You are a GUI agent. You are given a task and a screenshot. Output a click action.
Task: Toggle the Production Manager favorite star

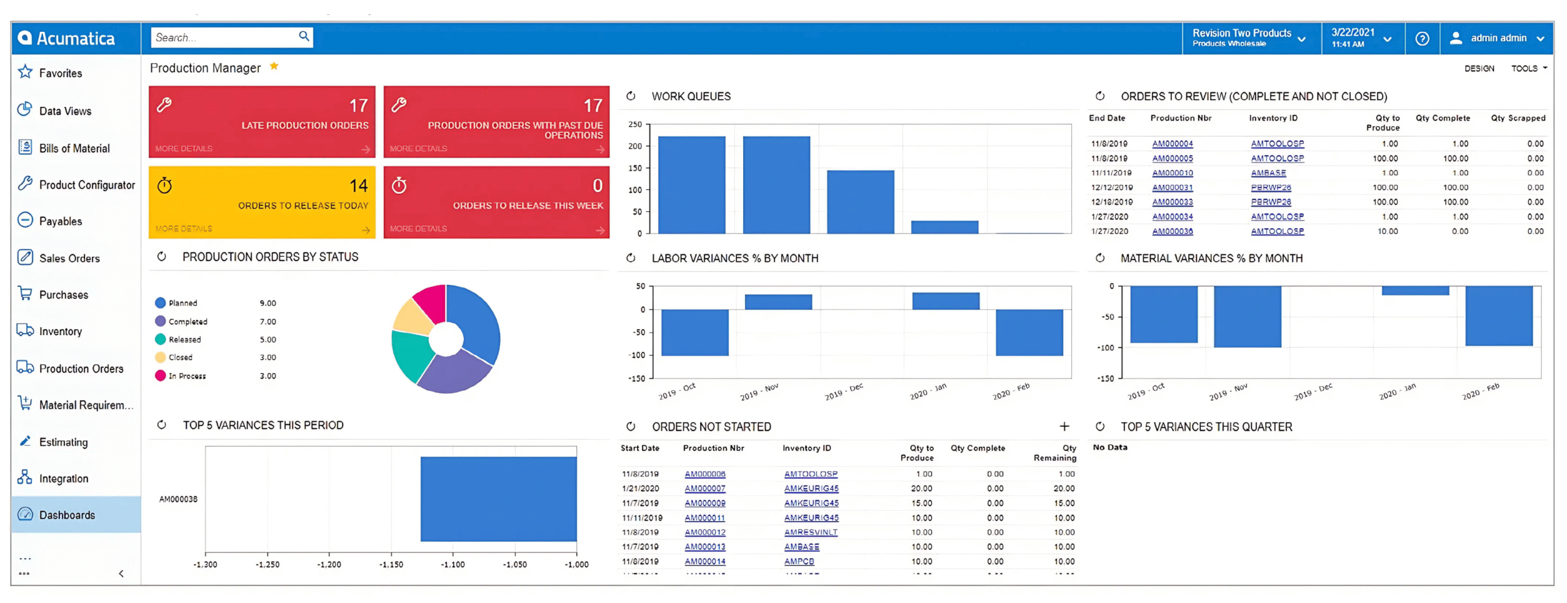tap(274, 66)
